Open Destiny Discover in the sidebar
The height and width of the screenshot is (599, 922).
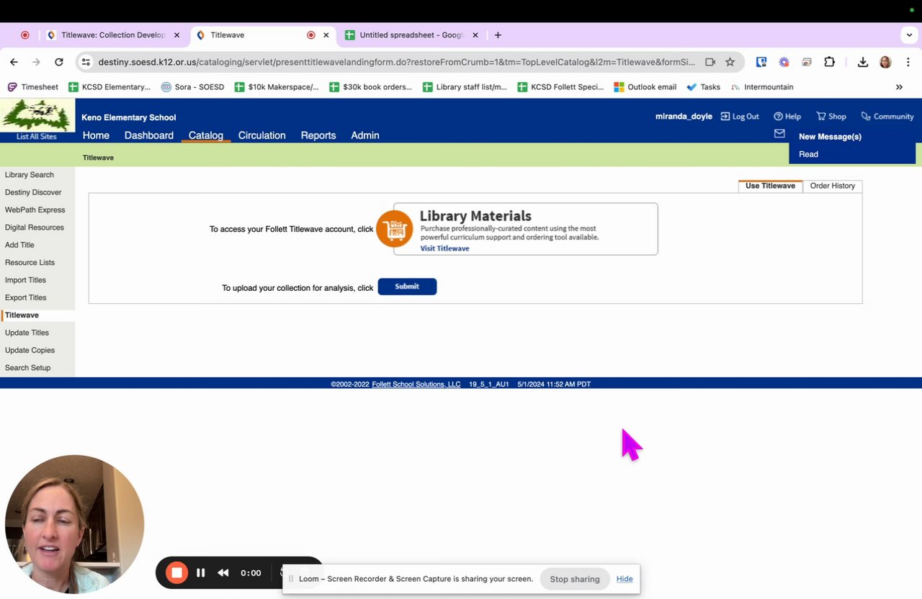(33, 192)
